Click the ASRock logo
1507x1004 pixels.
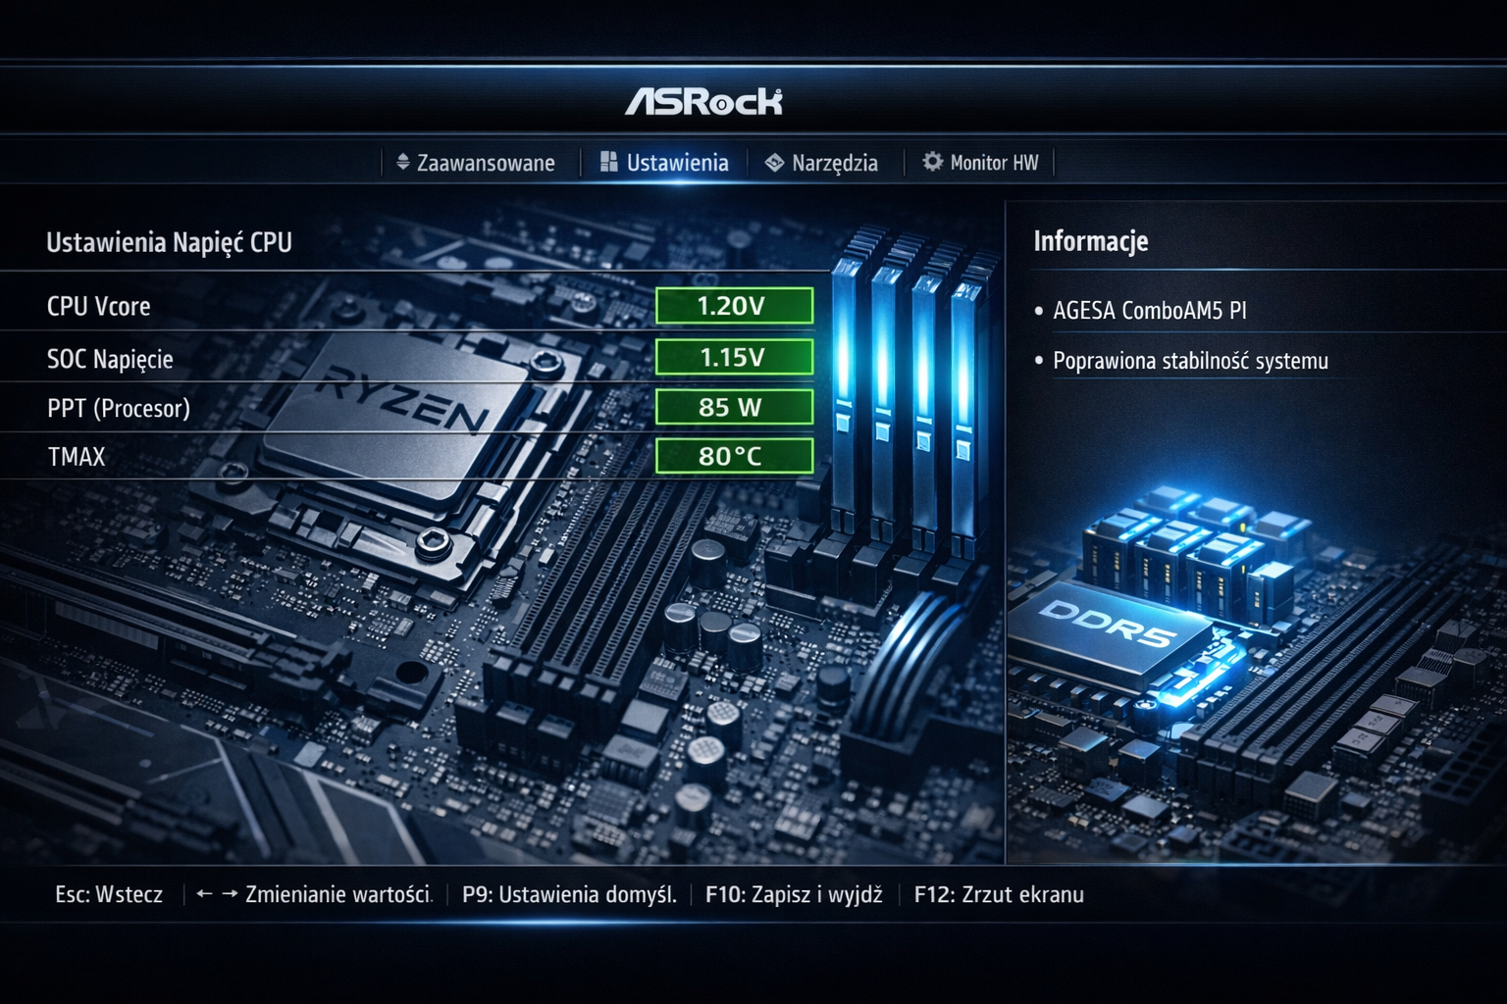(703, 101)
